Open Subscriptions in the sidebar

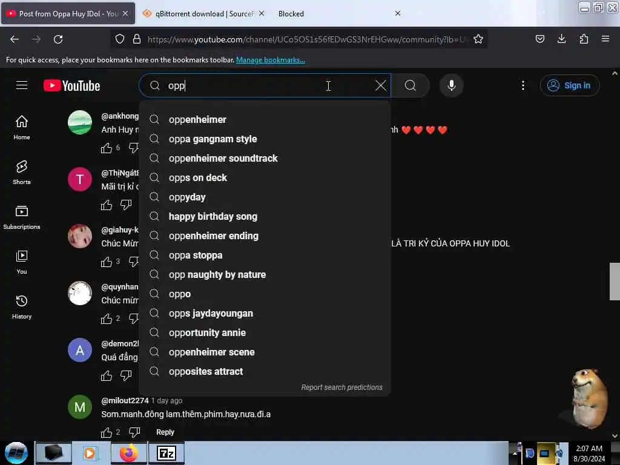(22, 217)
